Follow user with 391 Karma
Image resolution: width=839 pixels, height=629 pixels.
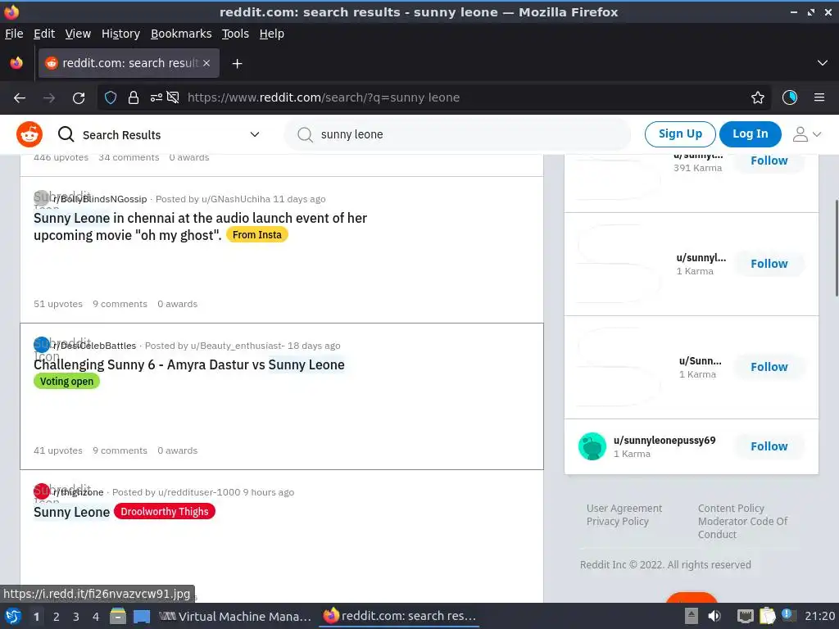769,161
